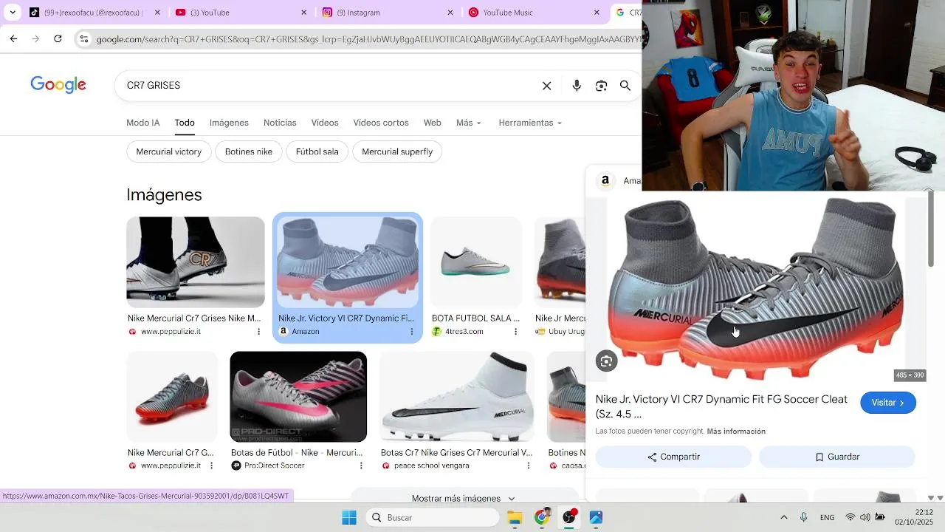This screenshot has width=945, height=532.
Task: Click the taskbar Buscar search box
Action: pyautogui.click(x=432, y=517)
